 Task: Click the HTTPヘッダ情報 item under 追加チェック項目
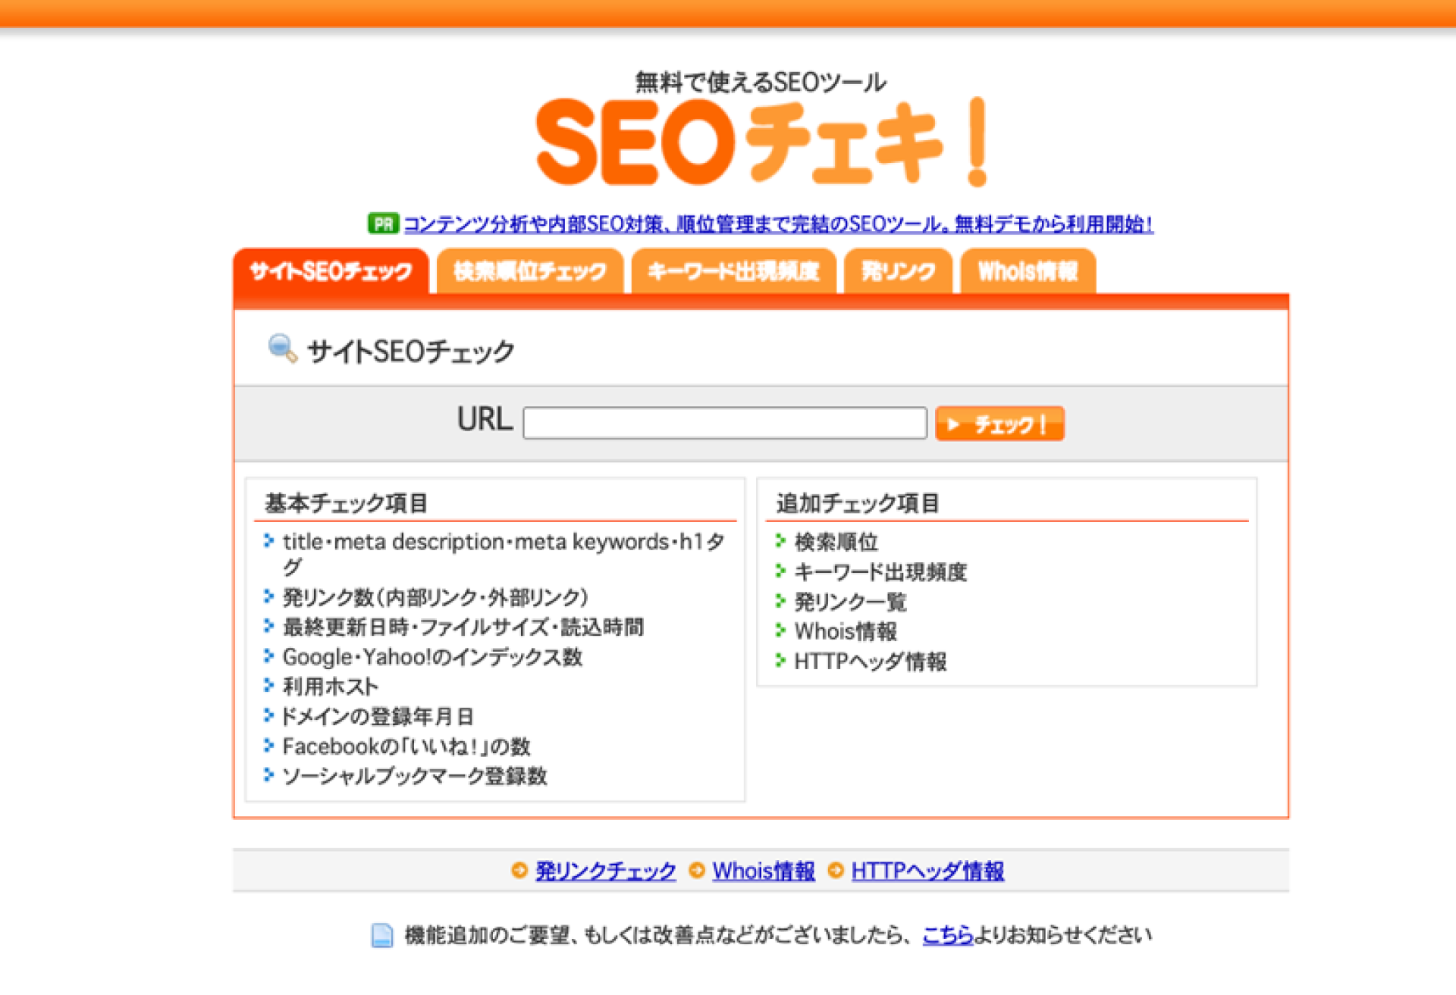pos(871,662)
